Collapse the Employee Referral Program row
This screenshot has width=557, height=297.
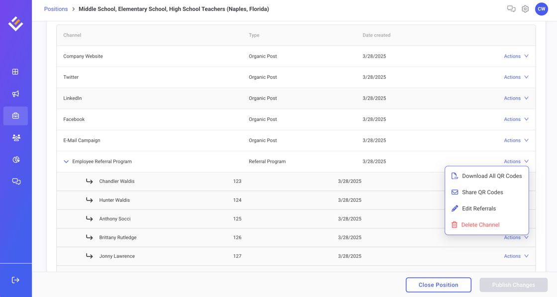click(x=66, y=162)
